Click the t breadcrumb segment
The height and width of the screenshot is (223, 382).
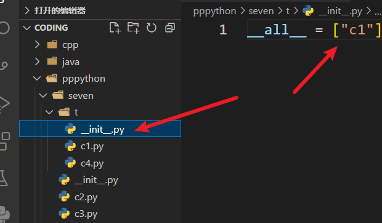coord(288,11)
